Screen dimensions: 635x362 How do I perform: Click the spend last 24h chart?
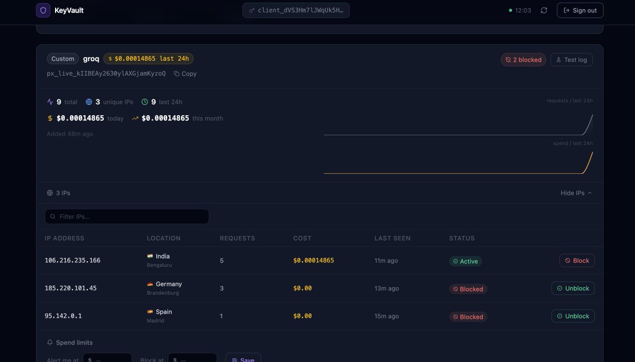coord(458,163)
